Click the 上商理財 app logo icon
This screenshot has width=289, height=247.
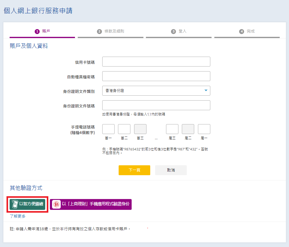[56, 204]
